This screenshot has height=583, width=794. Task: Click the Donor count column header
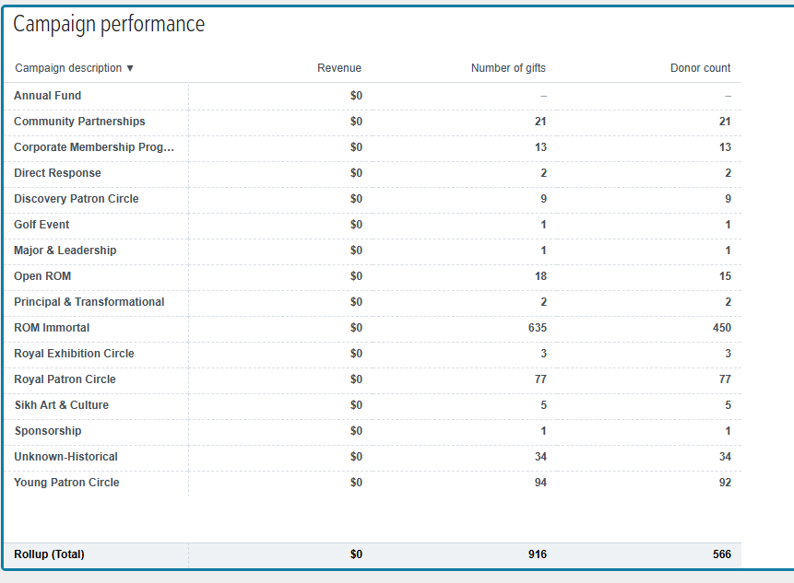click(700, 68)
